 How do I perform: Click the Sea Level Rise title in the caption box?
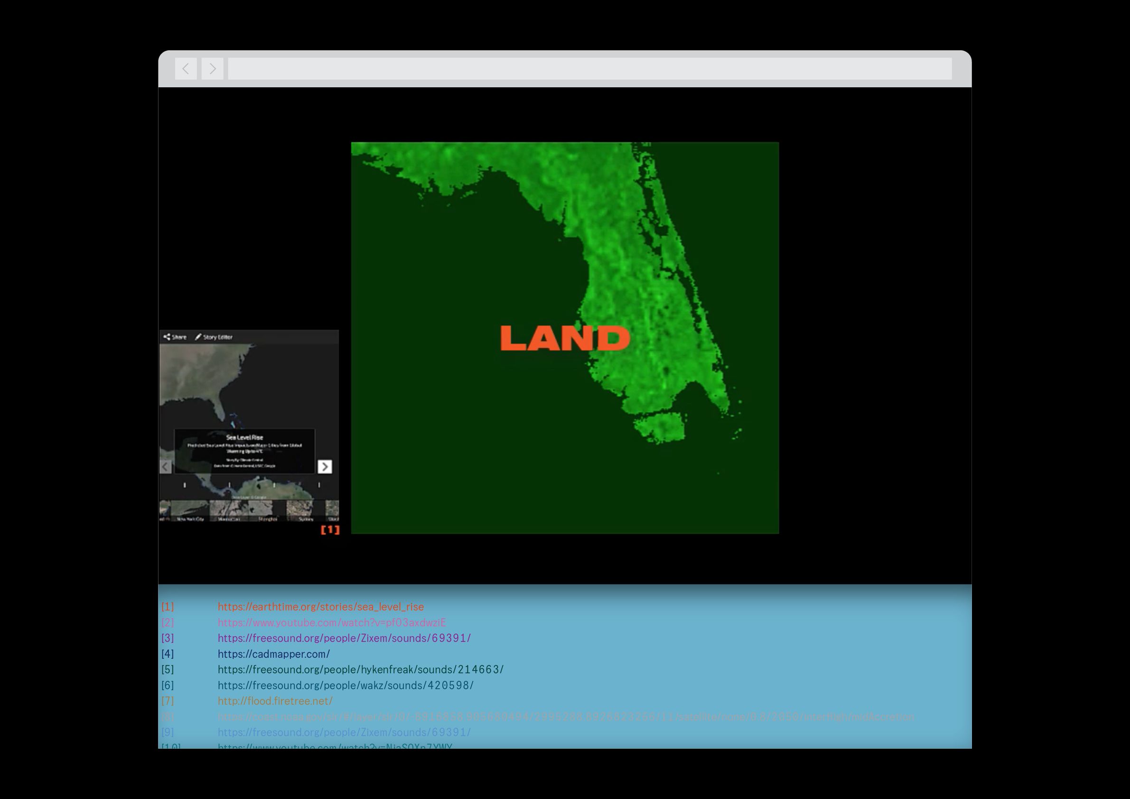[x=244, y=437]
